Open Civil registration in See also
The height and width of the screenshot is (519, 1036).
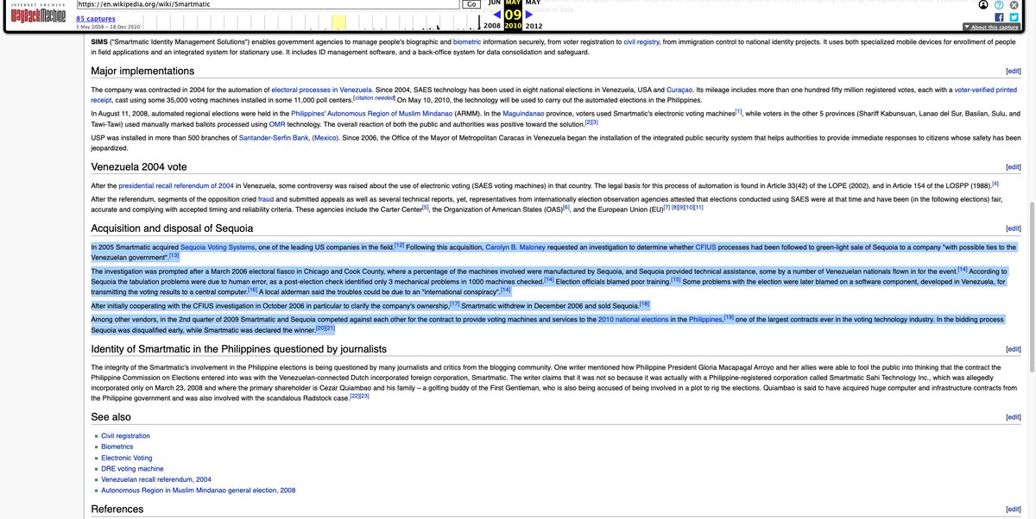125,436
